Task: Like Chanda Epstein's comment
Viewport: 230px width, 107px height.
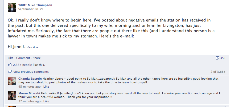Action: click(x=46, y=87)
